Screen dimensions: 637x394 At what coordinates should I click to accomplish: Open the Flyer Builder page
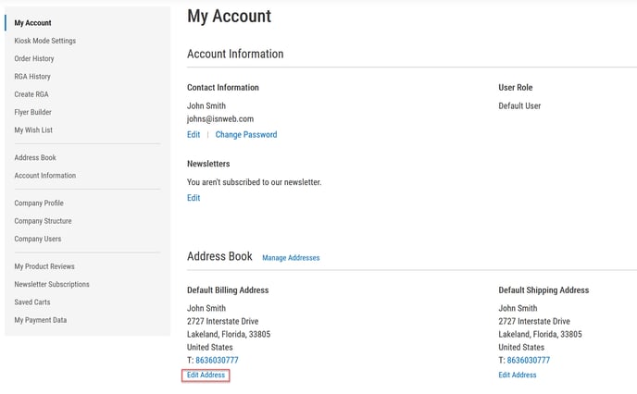[32, 112]
